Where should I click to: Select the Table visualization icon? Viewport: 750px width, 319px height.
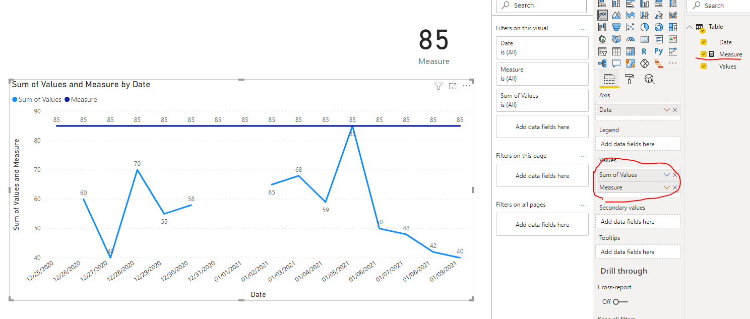point(616,51)
